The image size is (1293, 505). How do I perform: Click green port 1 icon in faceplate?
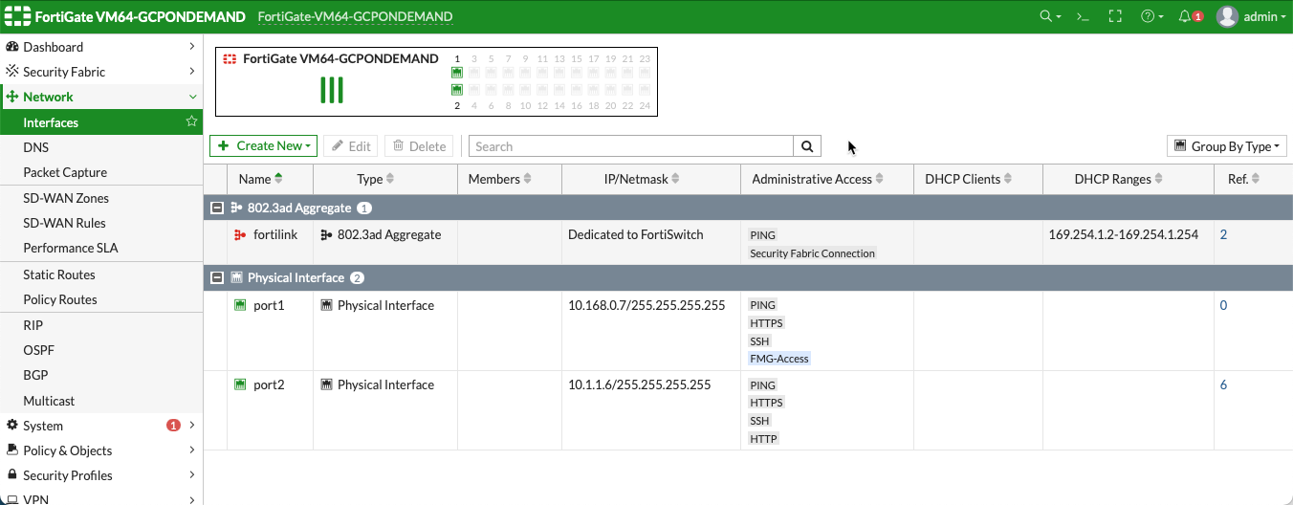click(x=457, y=73)
